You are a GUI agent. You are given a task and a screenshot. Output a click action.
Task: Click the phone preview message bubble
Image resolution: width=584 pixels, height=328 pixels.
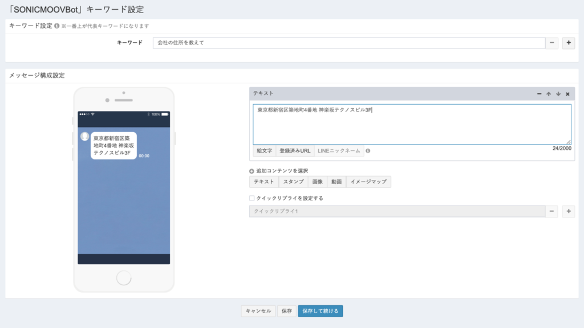coord(113,145)
